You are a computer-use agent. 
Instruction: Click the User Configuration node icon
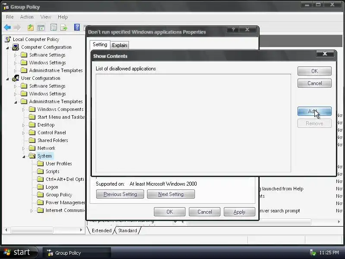pos(16,78)
